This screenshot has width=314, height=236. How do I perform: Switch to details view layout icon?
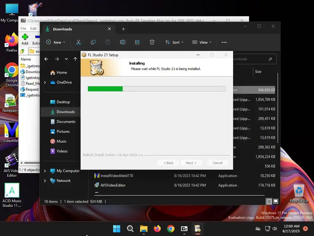click(269, 201)
